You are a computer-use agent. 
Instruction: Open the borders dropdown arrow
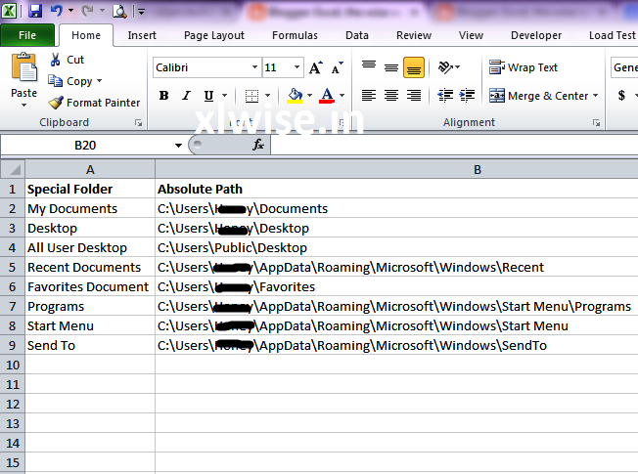268,96
